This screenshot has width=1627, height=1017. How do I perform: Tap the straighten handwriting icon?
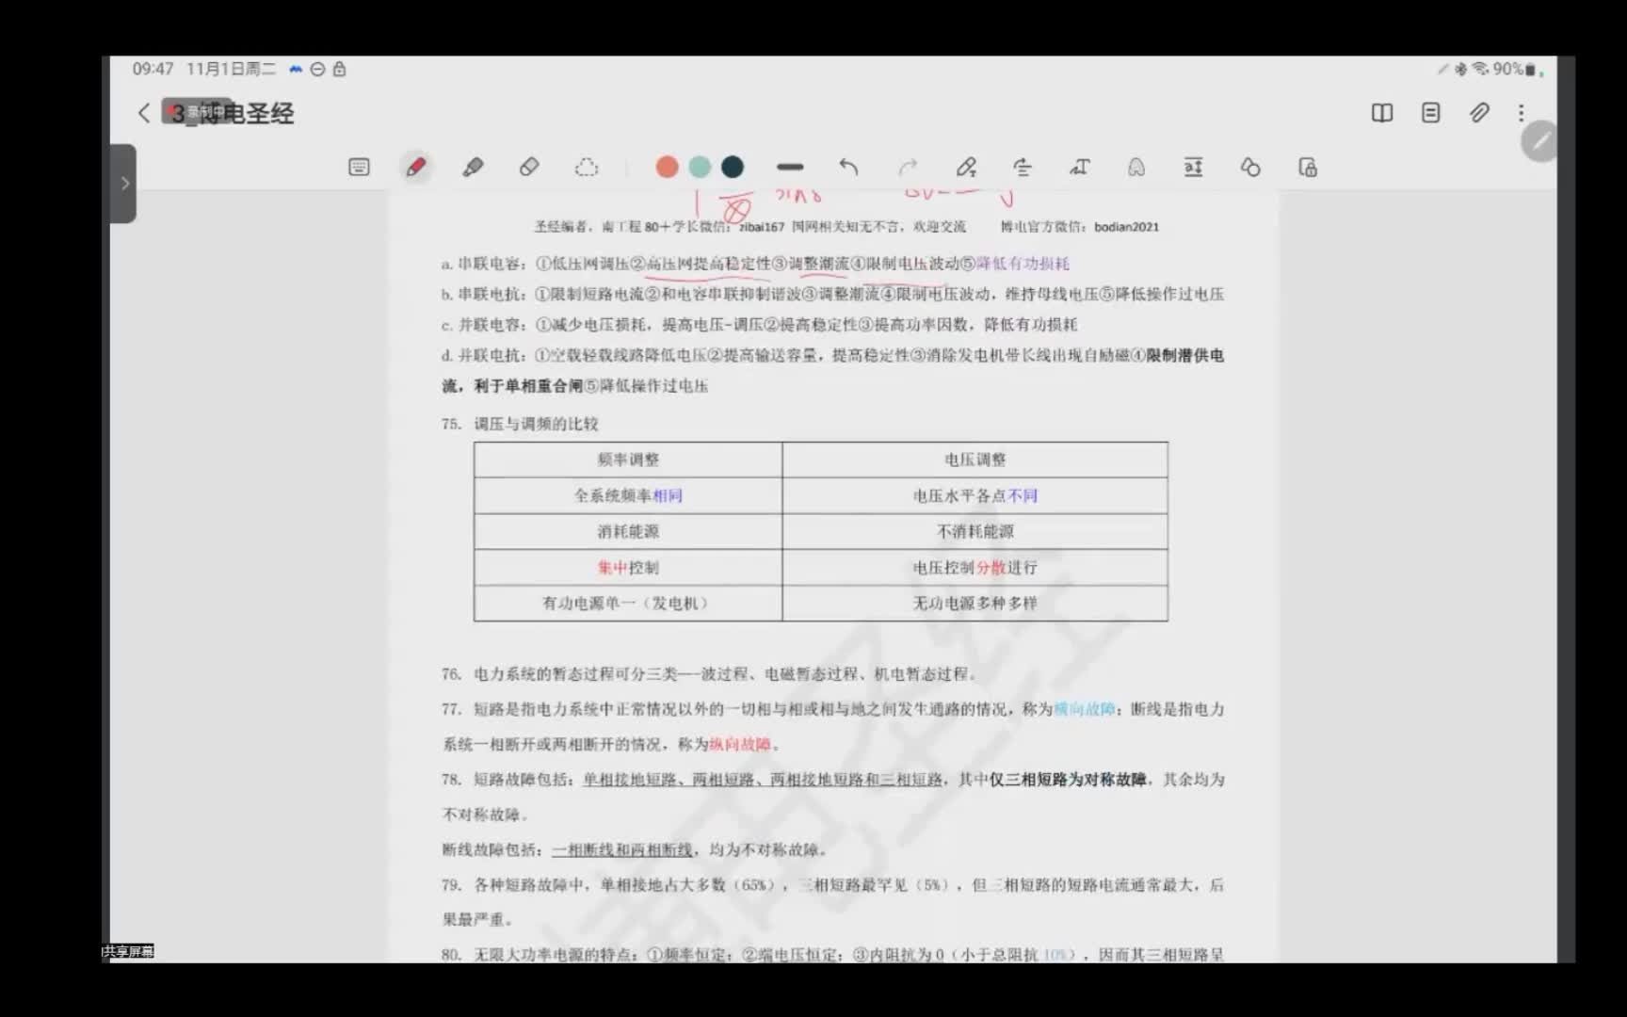click(x=1023, y=168)
